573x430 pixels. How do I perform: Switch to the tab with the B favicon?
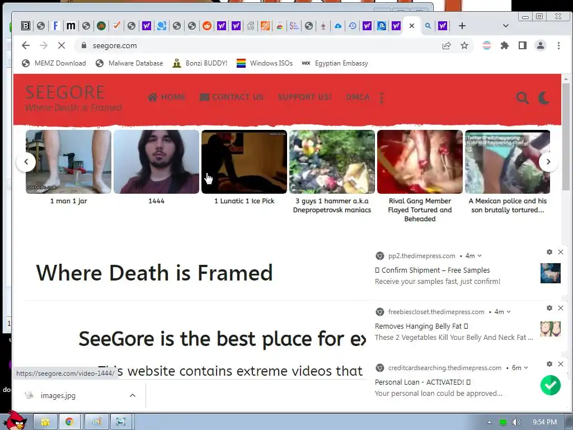coord(26,26)
